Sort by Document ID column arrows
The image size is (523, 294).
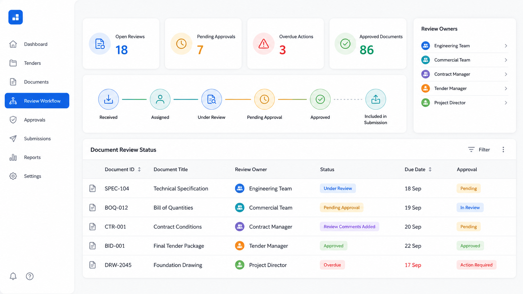pyautogui.click(x=139, y=169)
